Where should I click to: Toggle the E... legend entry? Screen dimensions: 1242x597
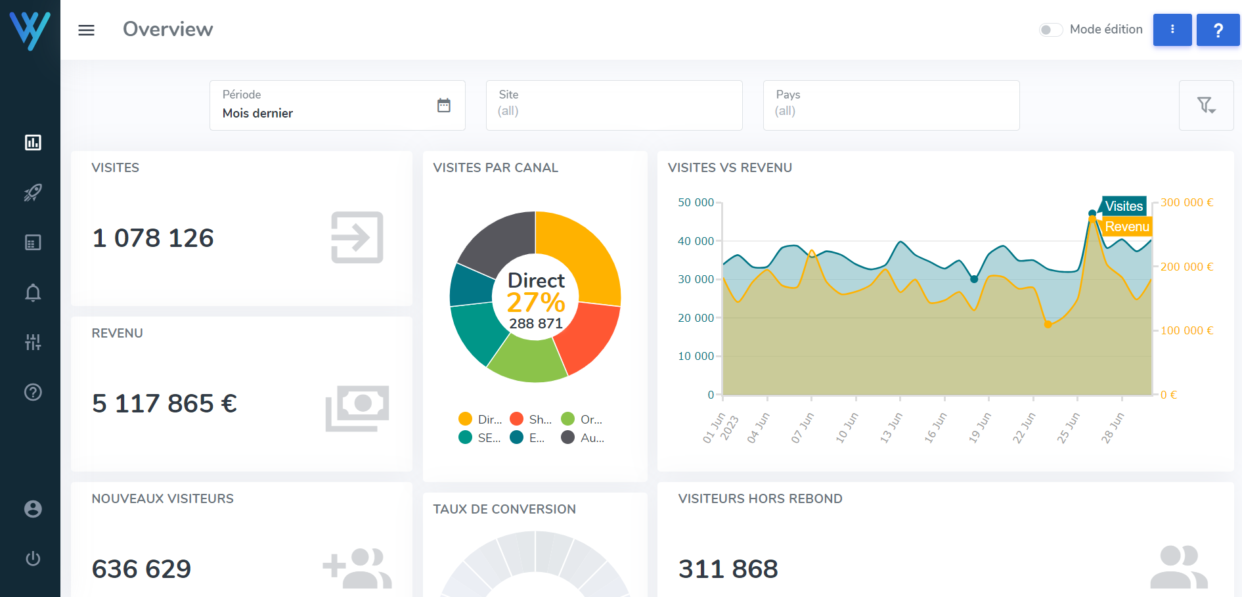click(527, 437)
